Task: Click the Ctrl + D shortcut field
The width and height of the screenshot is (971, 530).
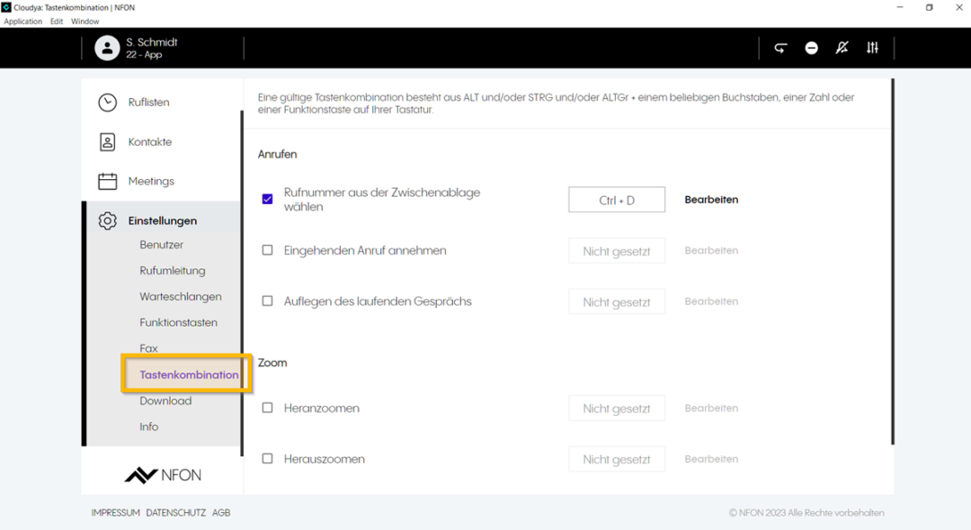Action: (617, 199)
